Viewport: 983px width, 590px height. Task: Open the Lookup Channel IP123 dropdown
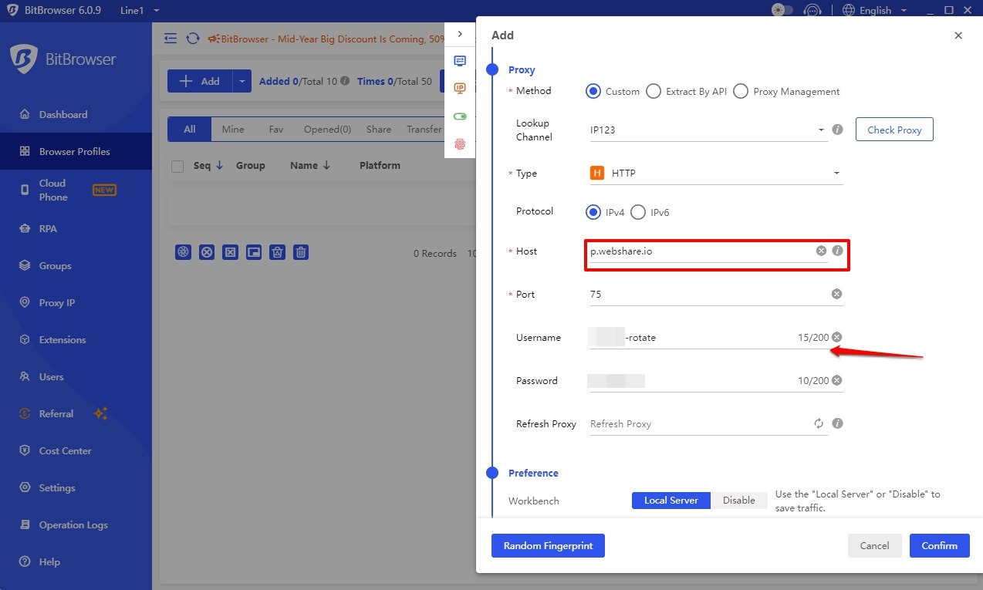click(x=708, y=130)
